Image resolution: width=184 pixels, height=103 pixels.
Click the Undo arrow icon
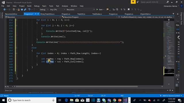(x=29, y=9)
